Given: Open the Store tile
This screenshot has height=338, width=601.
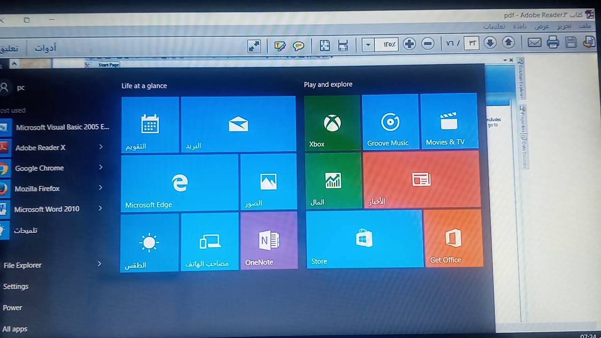Looking at the screenshot, I should pyautogui.click(x=364, y=239).
